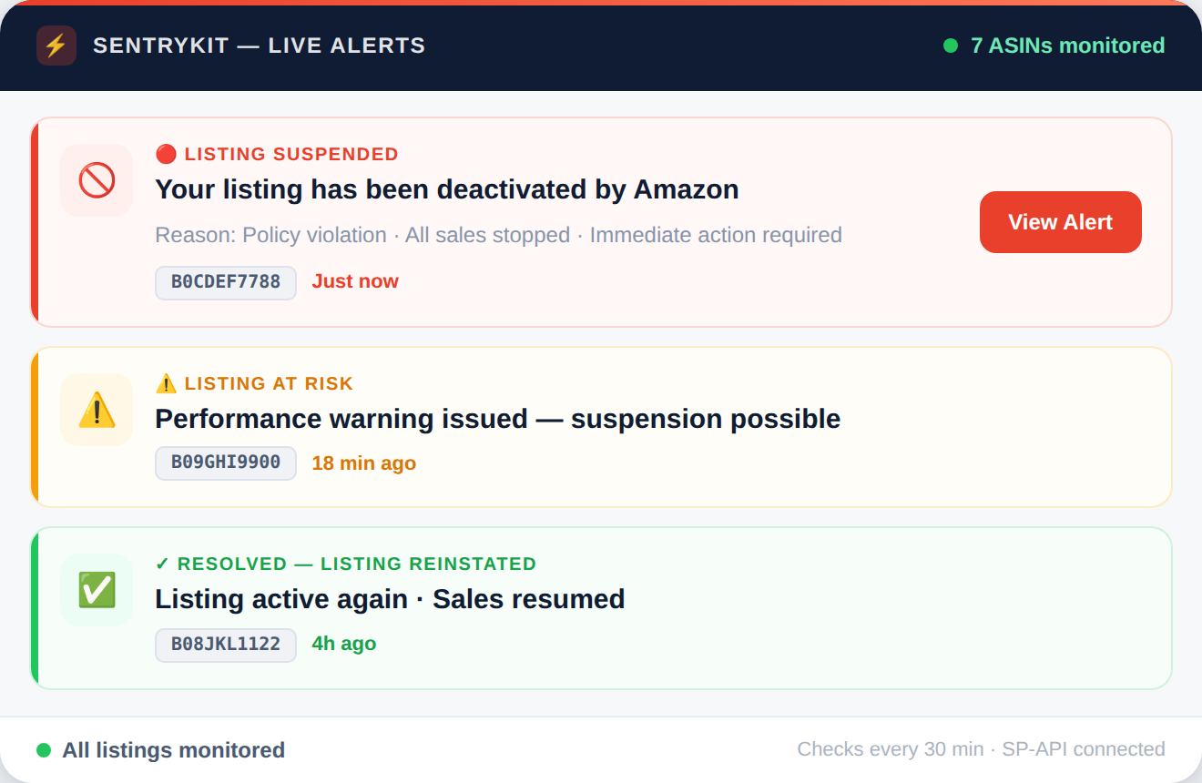Click the red prohibited icon on suspended alert
This screenshot has width=1202, height=783.
pos(97,180)
